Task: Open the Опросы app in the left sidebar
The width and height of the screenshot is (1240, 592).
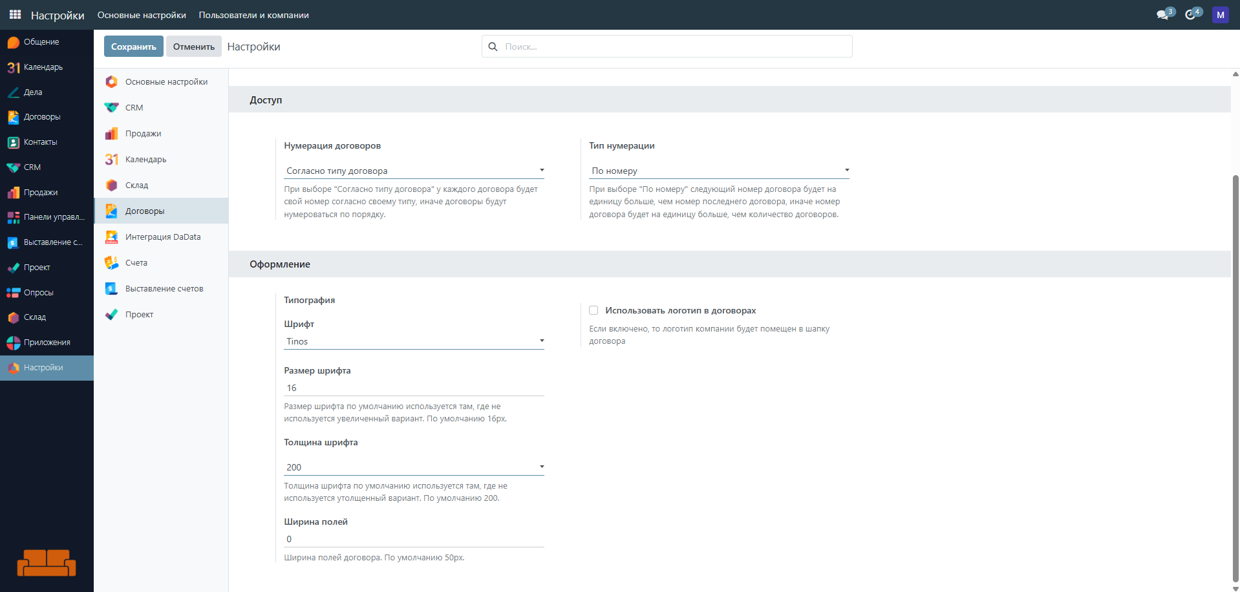Action: [x=38, y=293]
